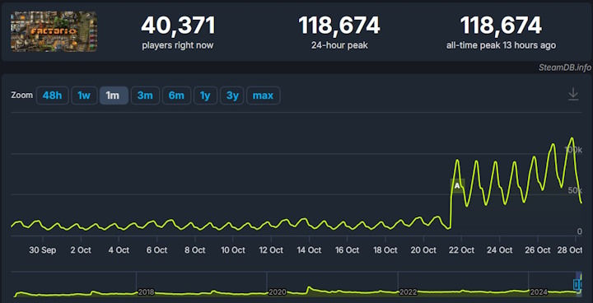Click the 2018 label in the navigator
Viewport: 593px width, 303px height.
click(146, 292)
